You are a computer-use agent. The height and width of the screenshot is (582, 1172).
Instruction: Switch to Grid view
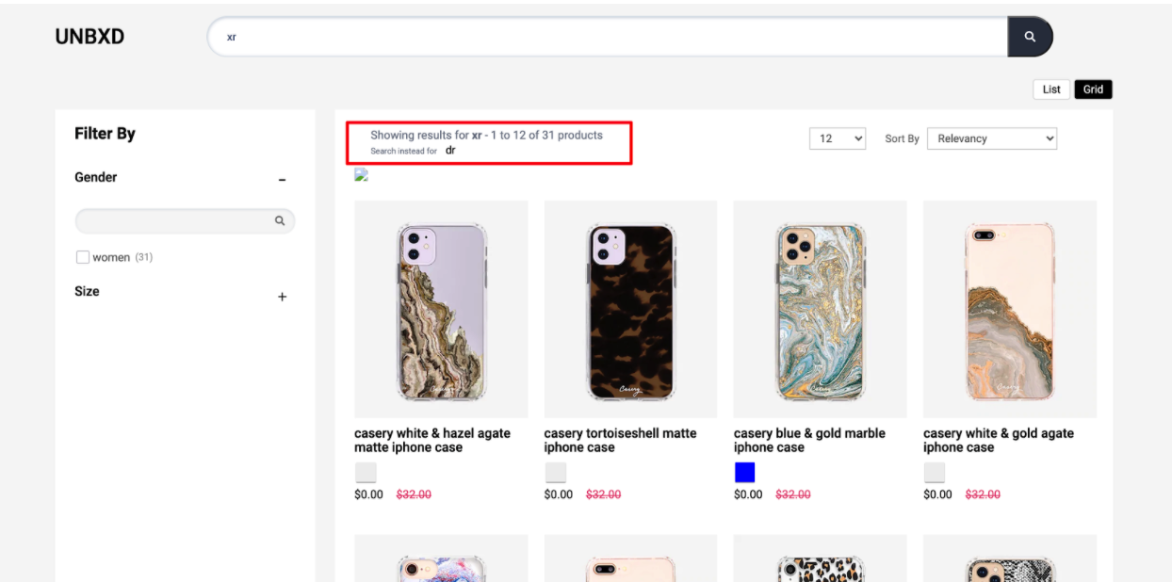tap(1093, 89)
